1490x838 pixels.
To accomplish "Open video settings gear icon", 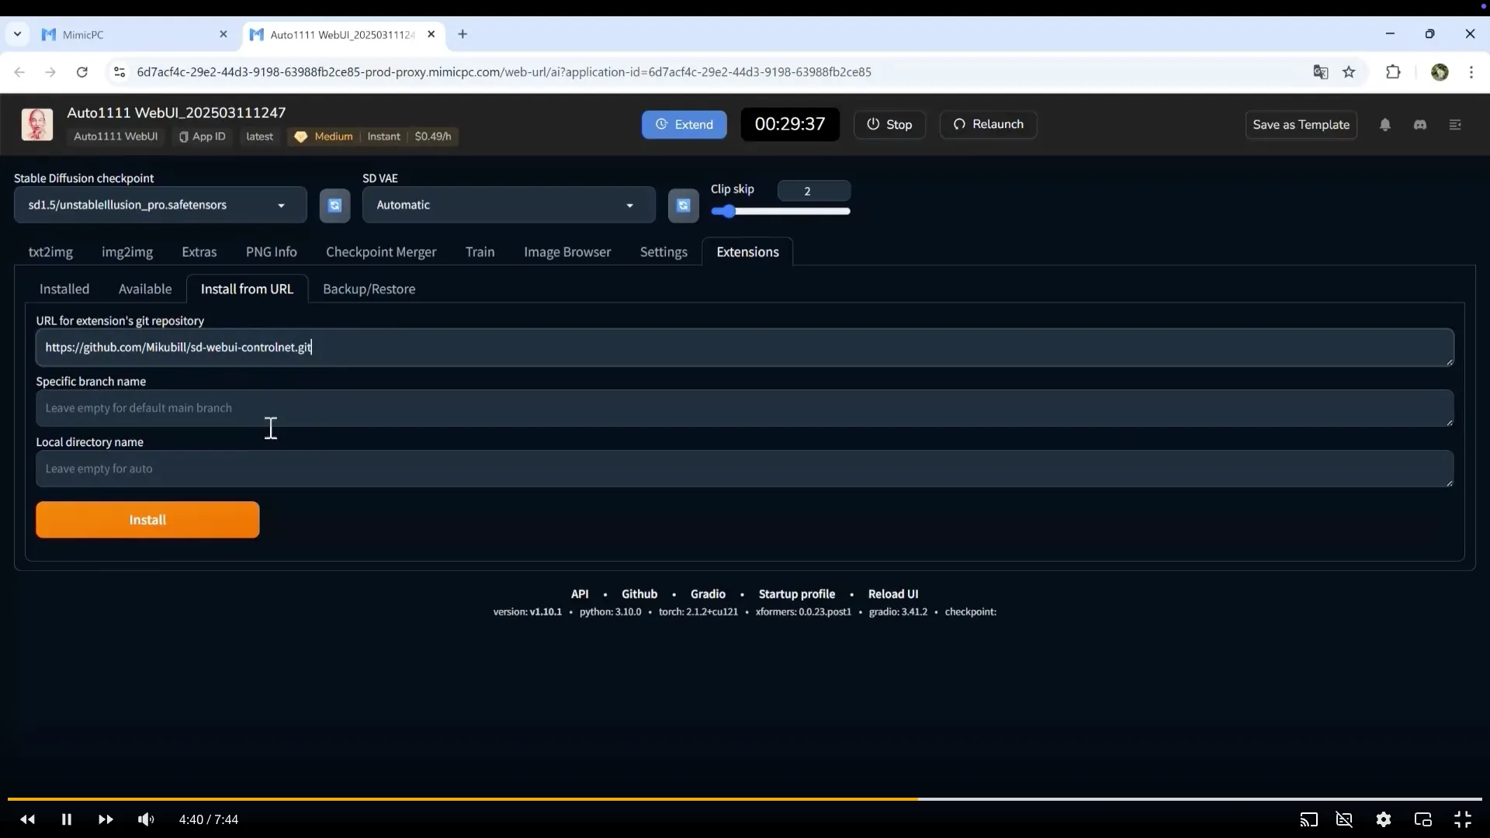I will click(1383, 819).
